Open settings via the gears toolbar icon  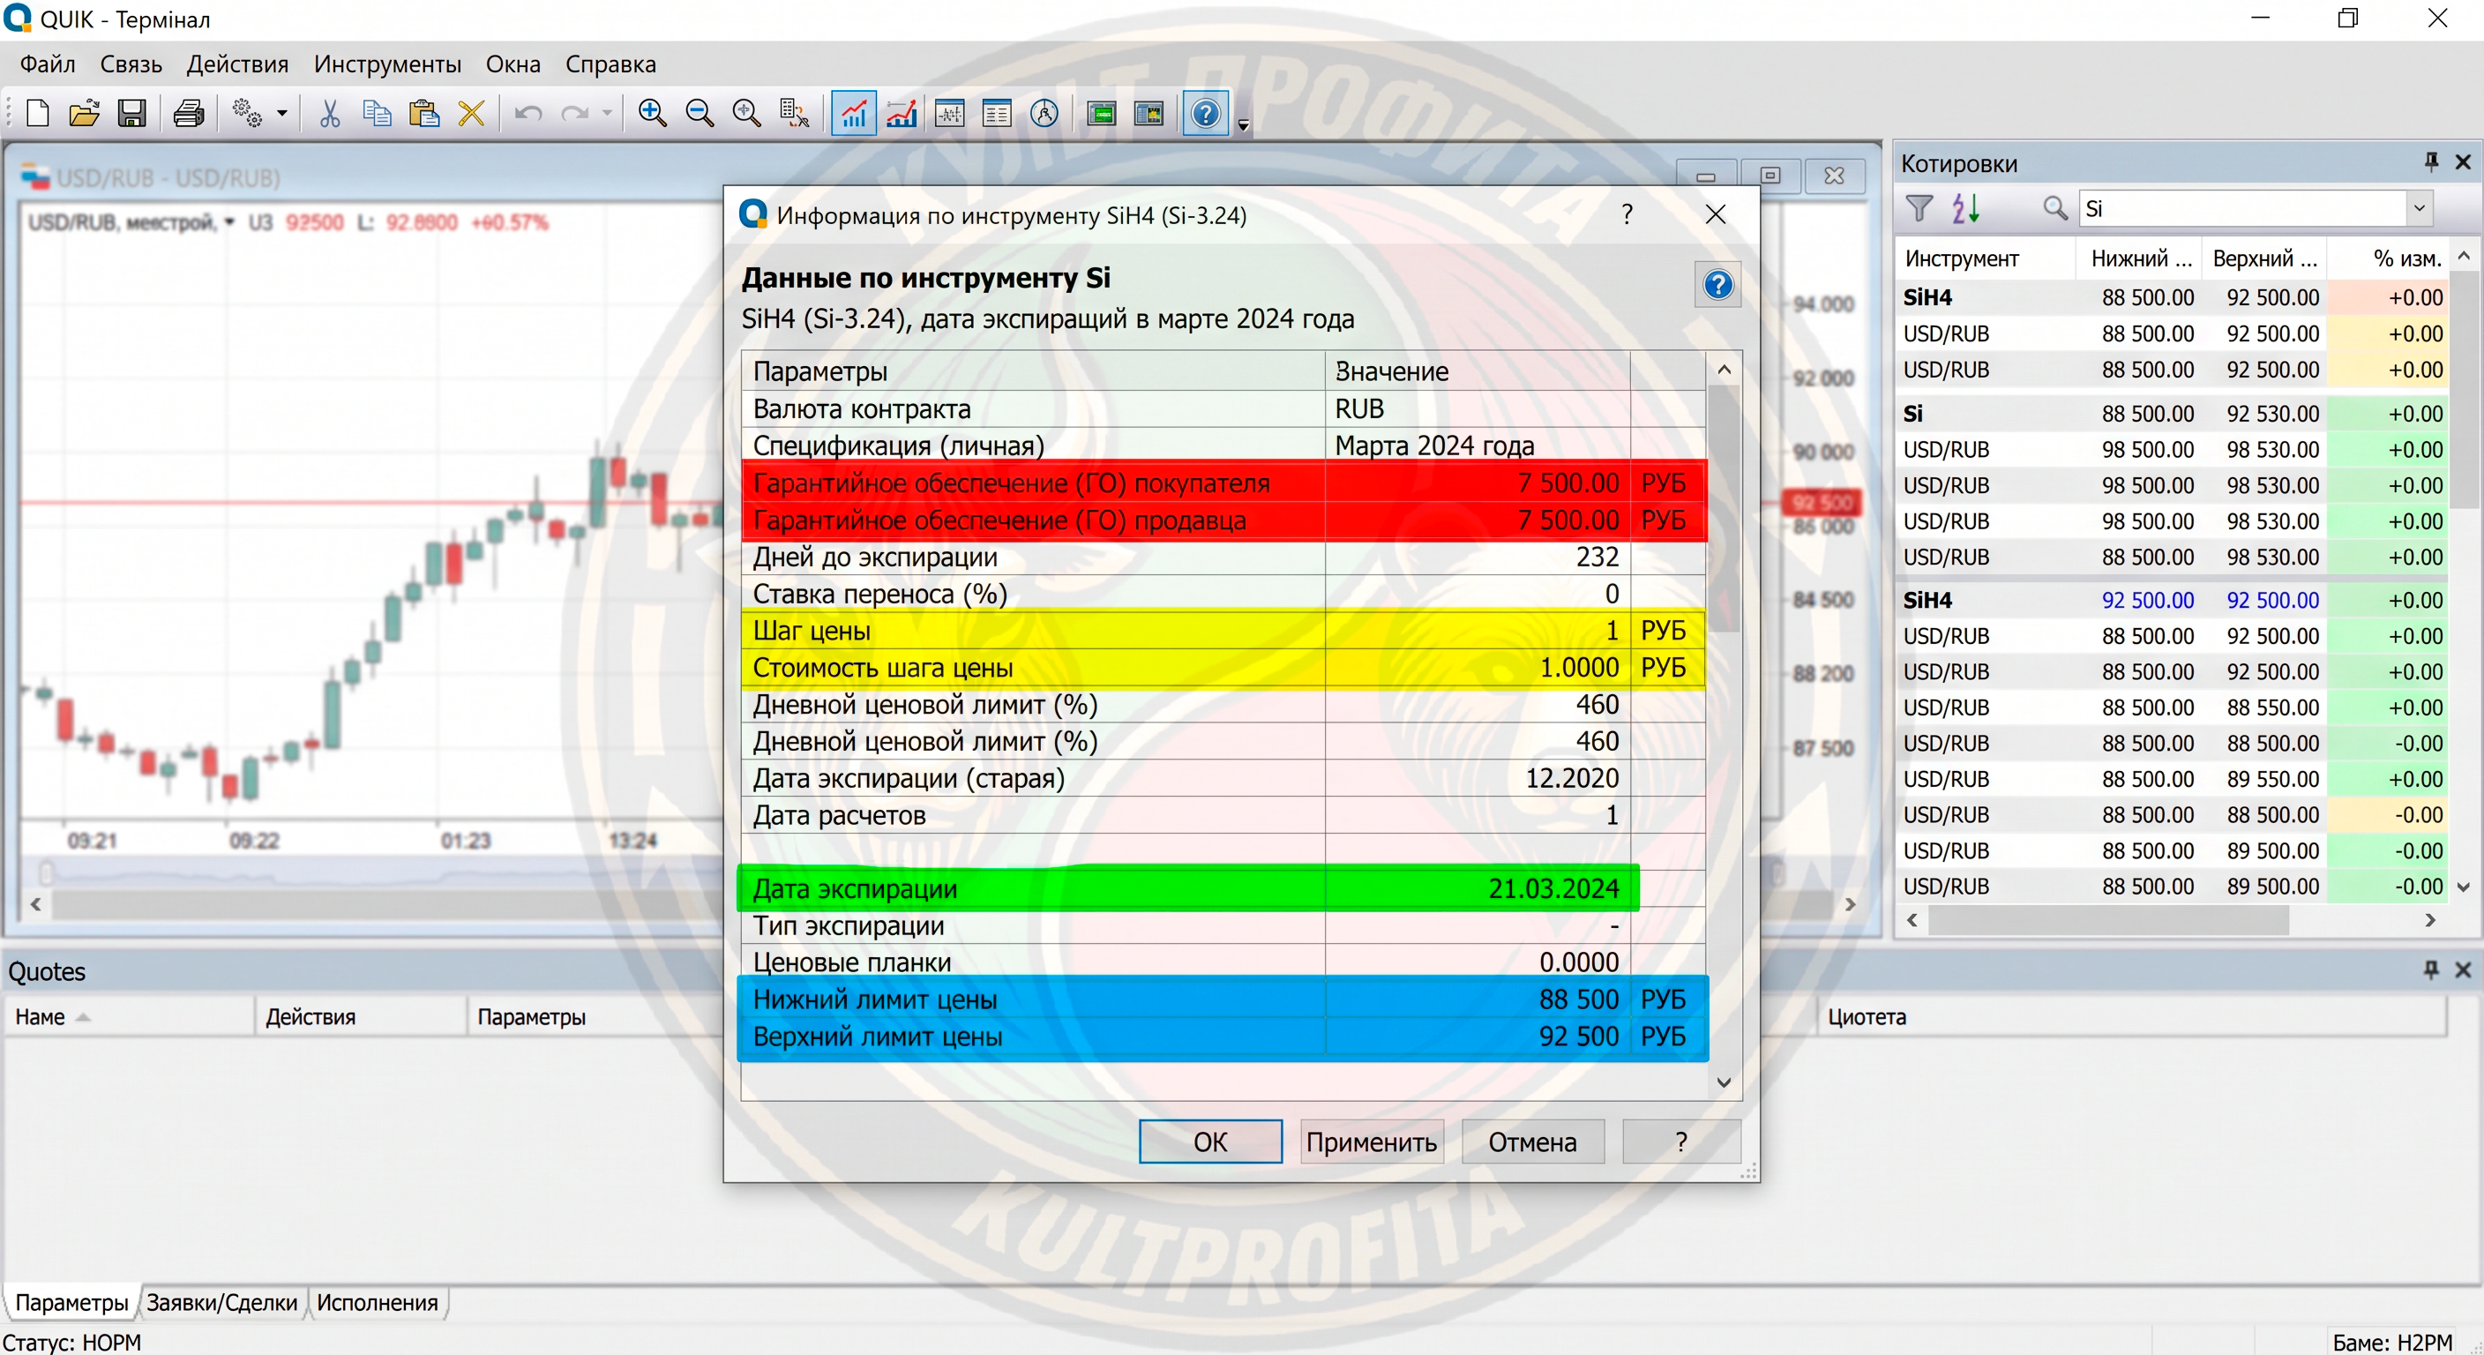tap(247, 114)
